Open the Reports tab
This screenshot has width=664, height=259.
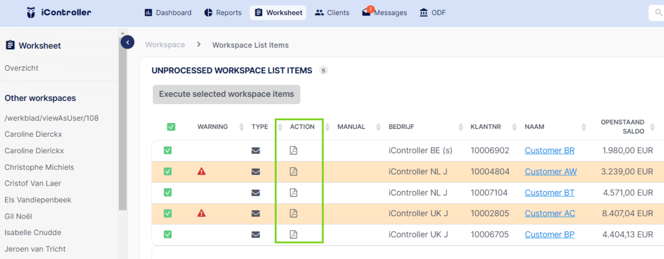(223, 12)
